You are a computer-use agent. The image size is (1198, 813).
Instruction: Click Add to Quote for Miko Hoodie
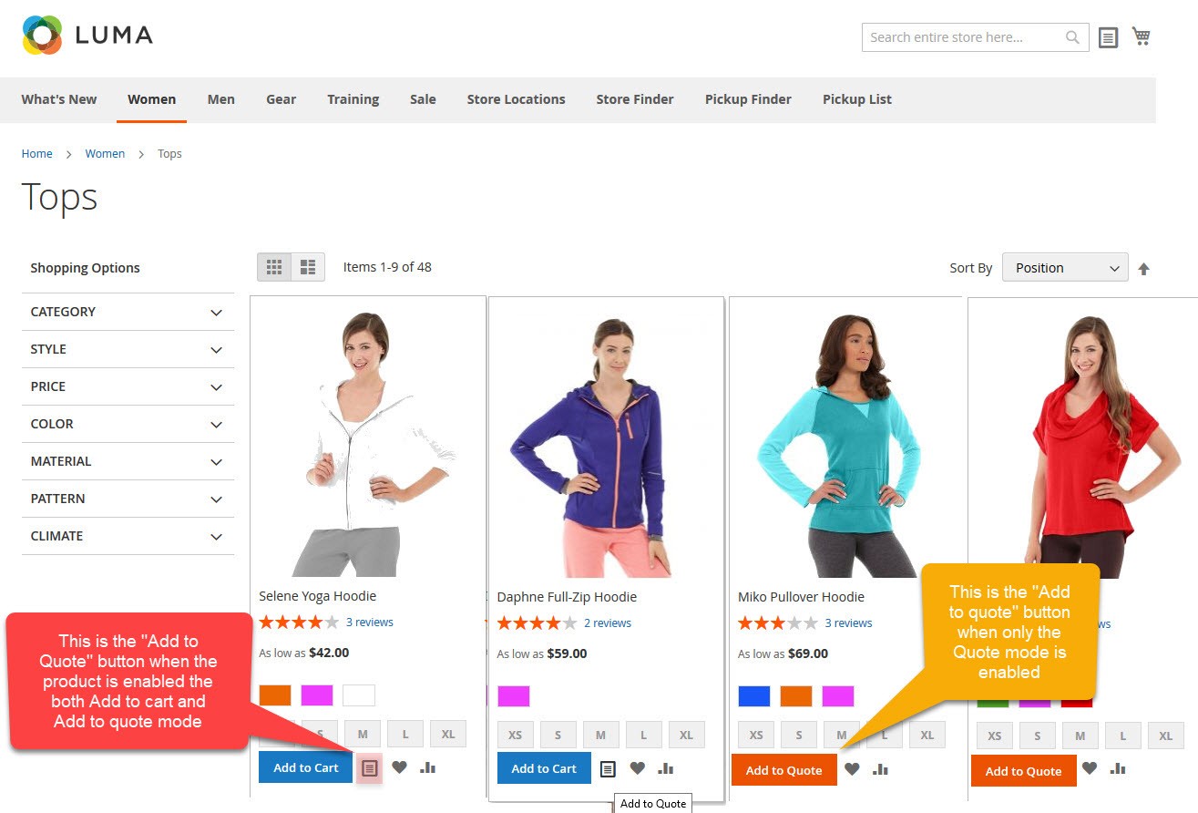click(783, 770)
